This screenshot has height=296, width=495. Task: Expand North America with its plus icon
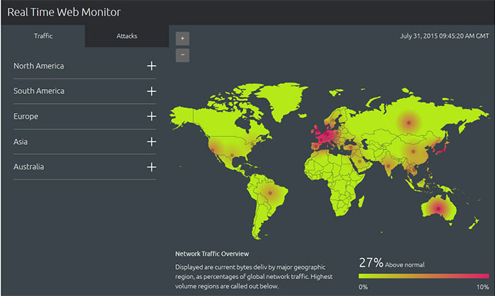[x=151, y=66]
